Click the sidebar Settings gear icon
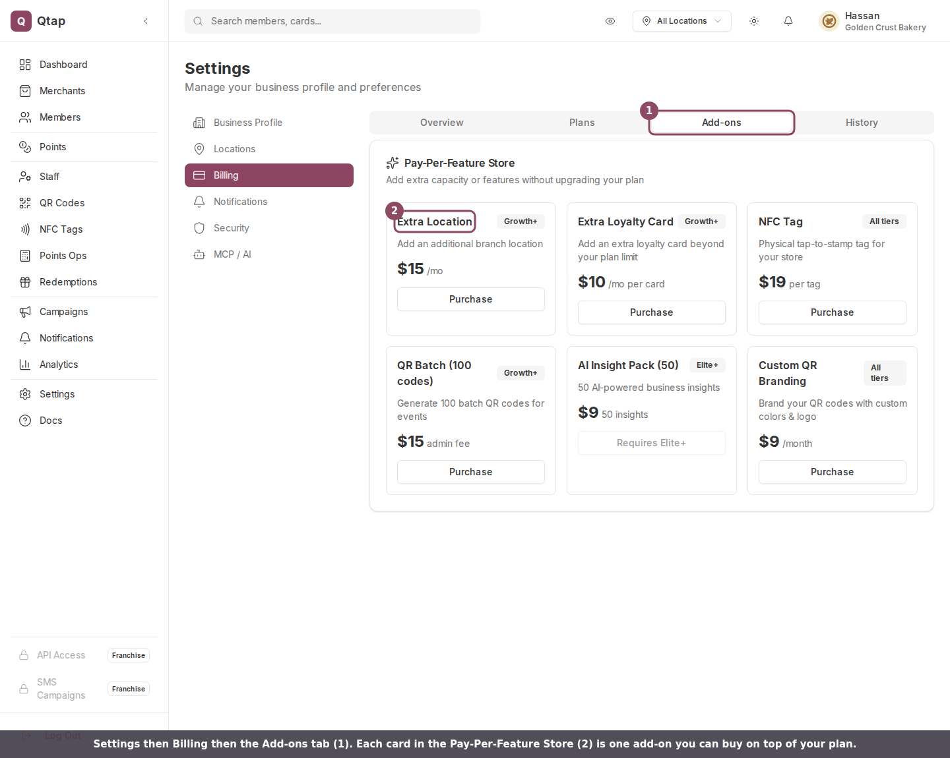Screen dimensions: 950x758 pyautogui.click(x=25, y=394)
